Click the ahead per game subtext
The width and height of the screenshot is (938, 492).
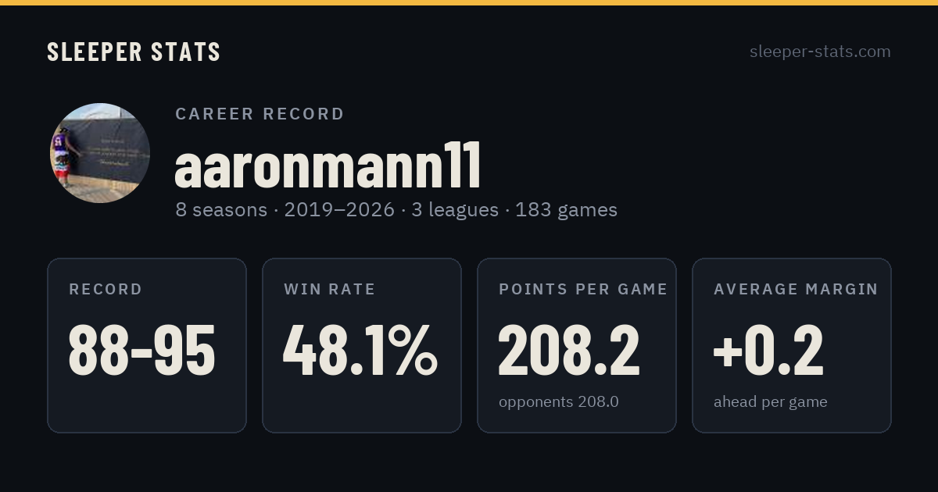click(x=770, y=402)
